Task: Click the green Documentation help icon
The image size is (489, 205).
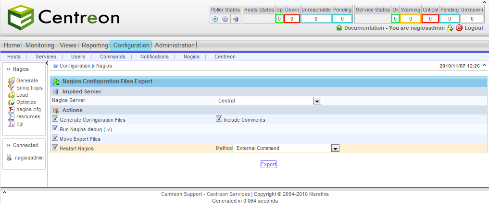Action: [339, 28]
